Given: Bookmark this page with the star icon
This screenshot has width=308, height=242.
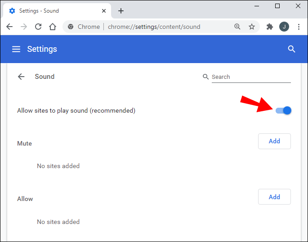Looking at the screenshot, I should (252, 27).
